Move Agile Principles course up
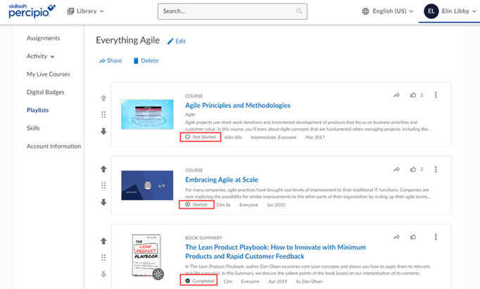The image size is (480, 289). tap(103, 98)
